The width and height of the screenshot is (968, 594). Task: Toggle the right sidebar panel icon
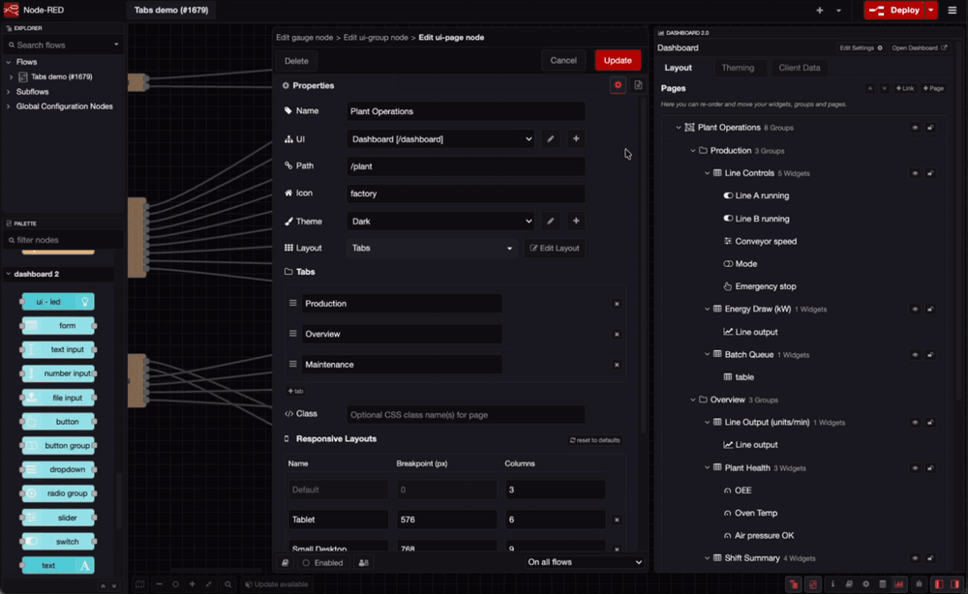click(x=955, y=583)
